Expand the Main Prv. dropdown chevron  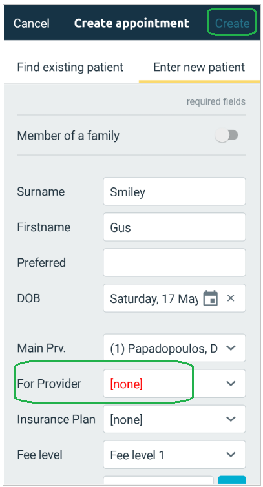(x=231, y=348)
